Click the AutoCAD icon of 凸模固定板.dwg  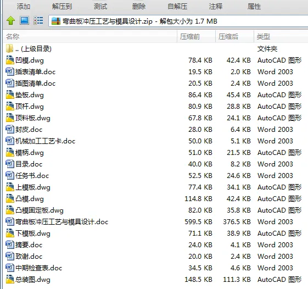point(10,210)
